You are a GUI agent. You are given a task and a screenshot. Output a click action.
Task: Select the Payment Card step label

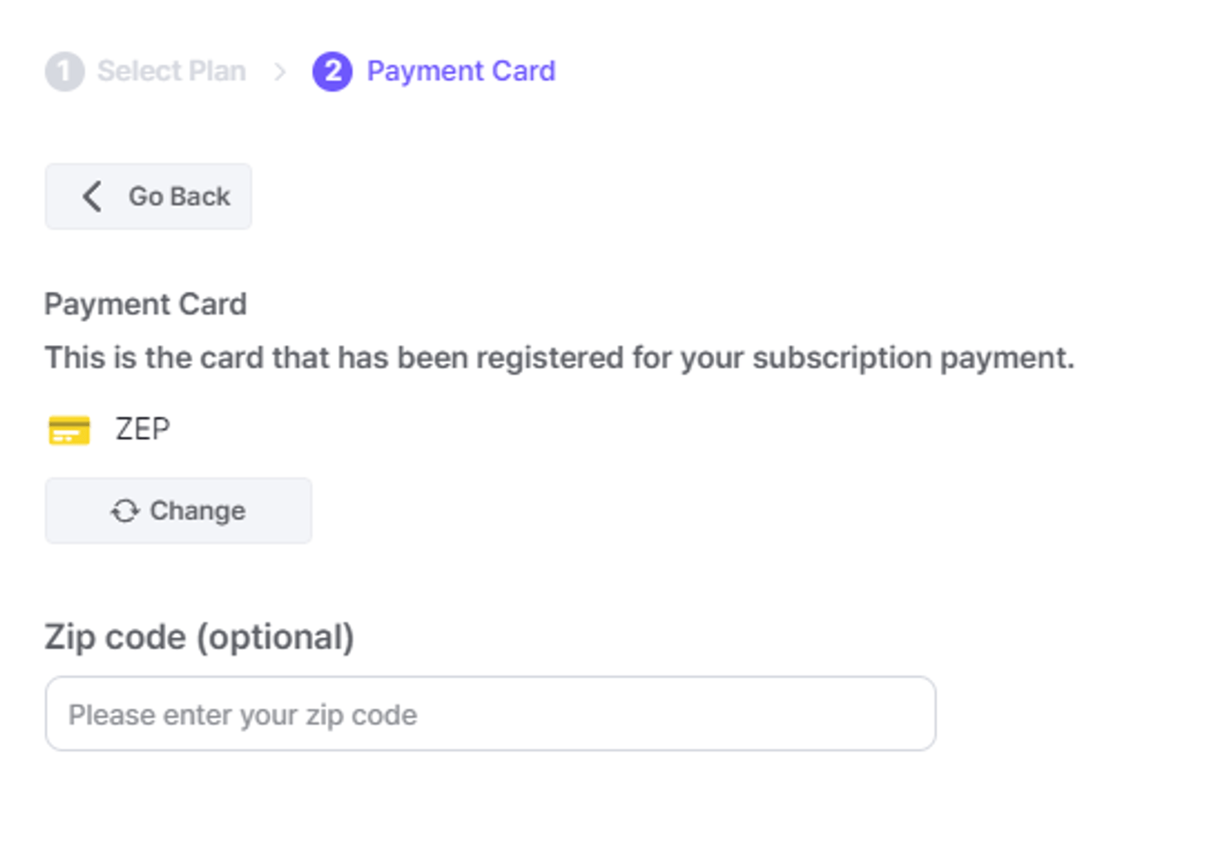pos(461,71)
